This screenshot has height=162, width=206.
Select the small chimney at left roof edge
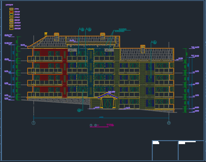46,34
